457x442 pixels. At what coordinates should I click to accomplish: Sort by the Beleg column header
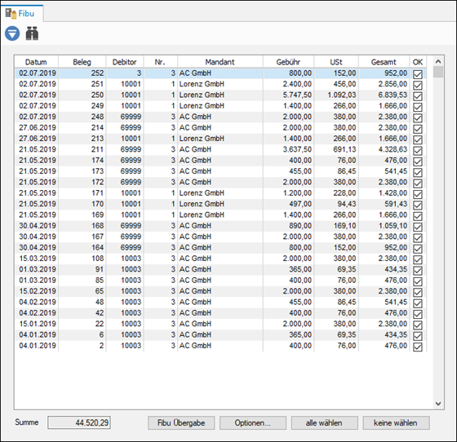tap(82, 62)
